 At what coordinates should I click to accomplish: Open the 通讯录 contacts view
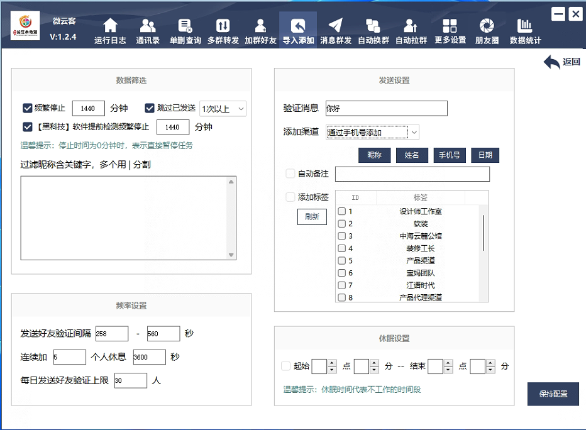tap(147, 29)
